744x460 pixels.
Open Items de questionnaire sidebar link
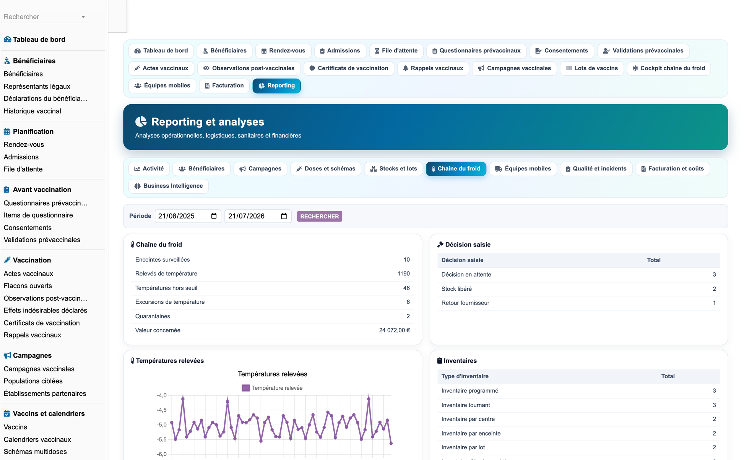tap(38, 215)
